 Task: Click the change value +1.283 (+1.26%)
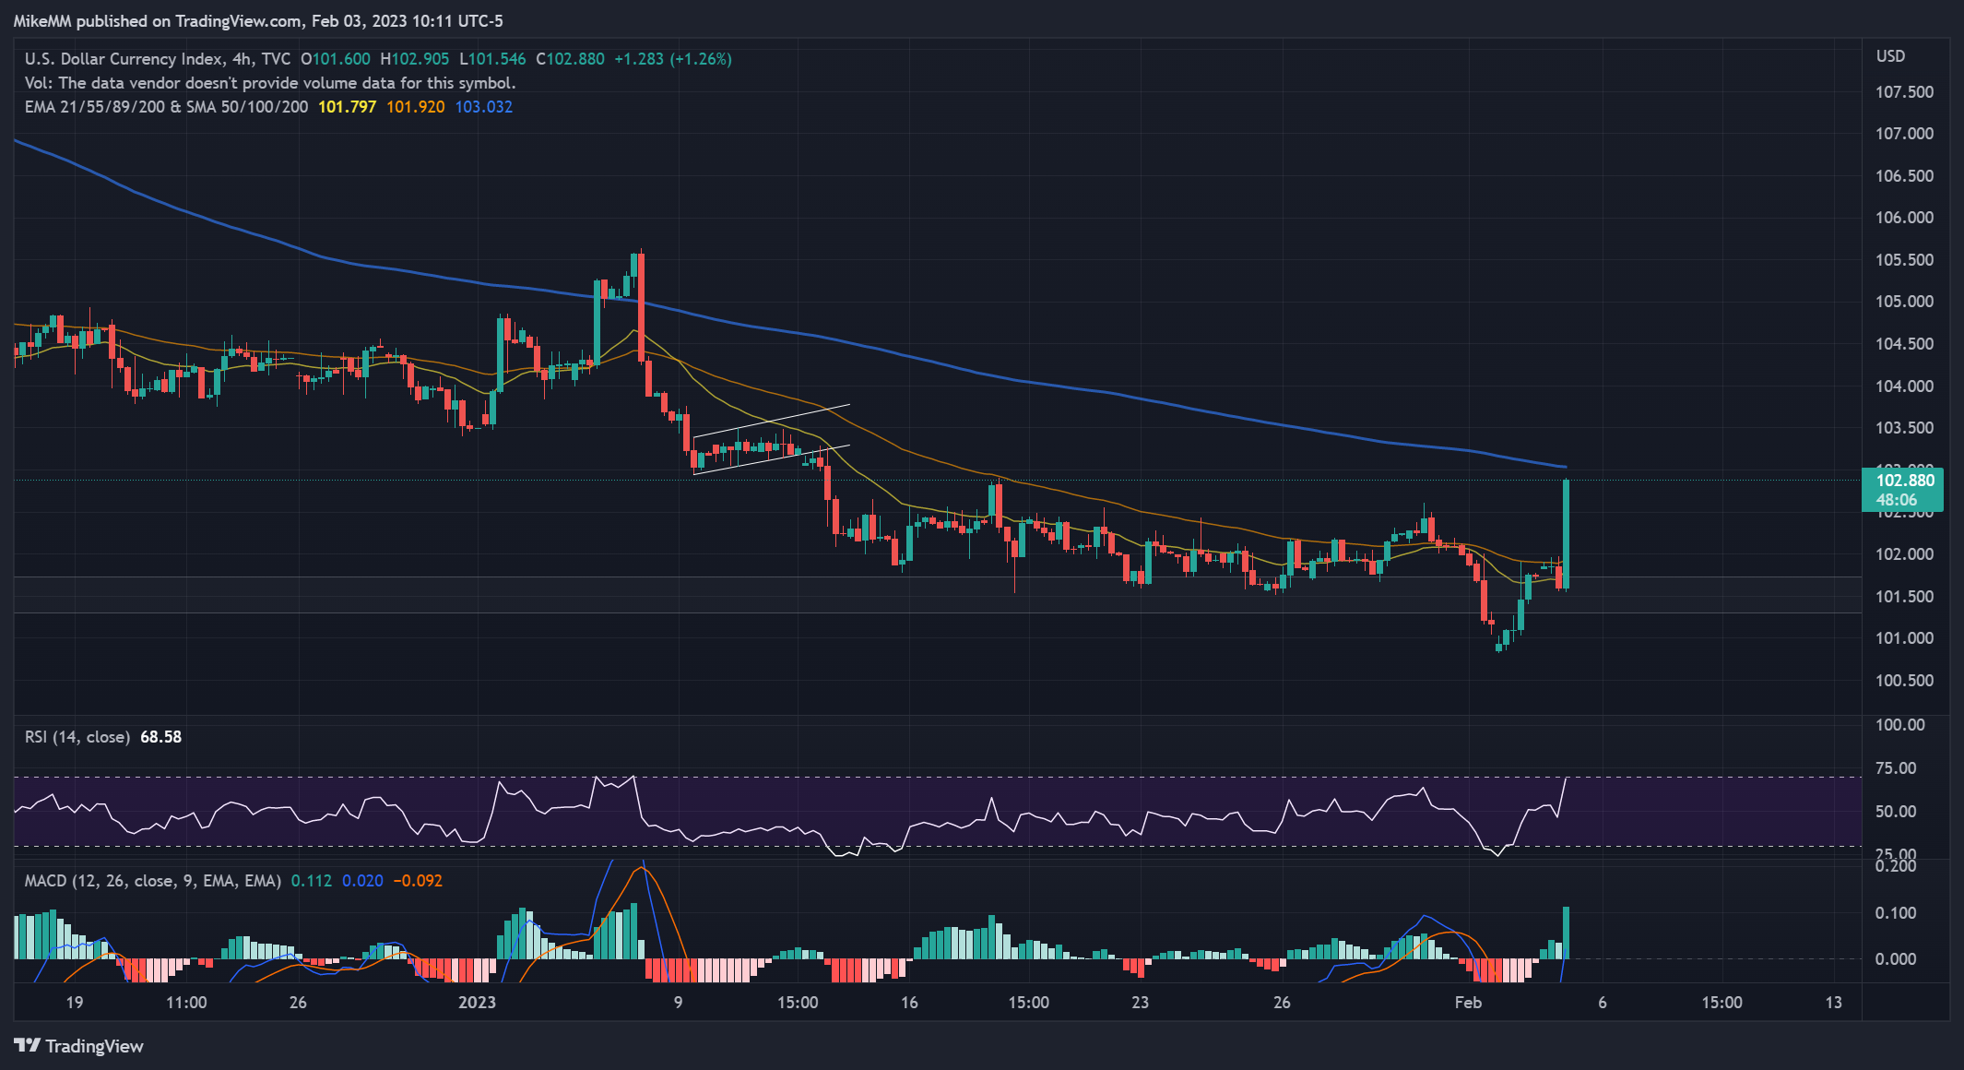[673, 59]
